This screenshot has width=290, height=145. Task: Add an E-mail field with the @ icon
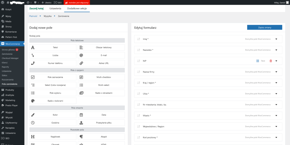click(101, 55)
